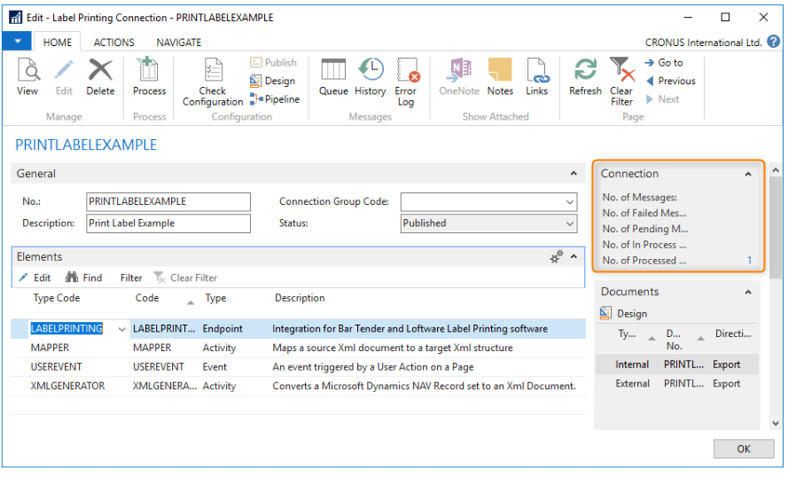Open the Pipeline view
The image size is (788, 478).
point(275,99)
